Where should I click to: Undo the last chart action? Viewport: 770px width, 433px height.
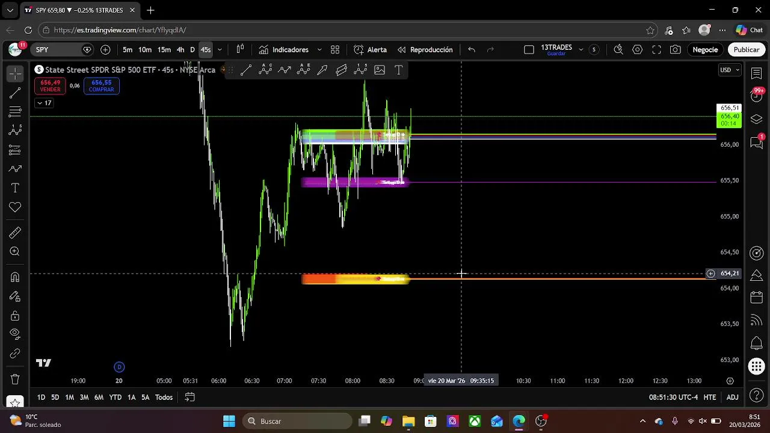pyautogui.click(x=472, y=49)
